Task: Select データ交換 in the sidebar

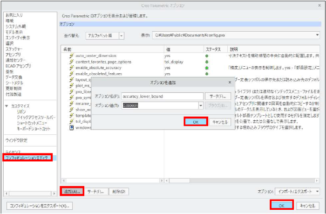Action: [14, 77]
